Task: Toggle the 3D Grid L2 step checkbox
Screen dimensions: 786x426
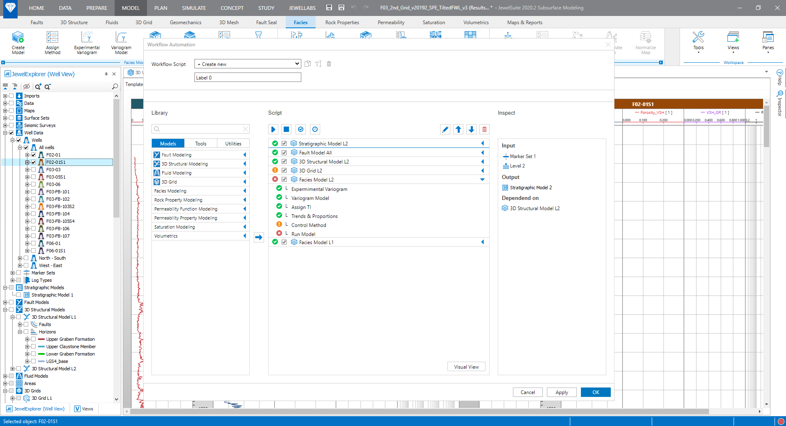Action: [x=284, y=170]
